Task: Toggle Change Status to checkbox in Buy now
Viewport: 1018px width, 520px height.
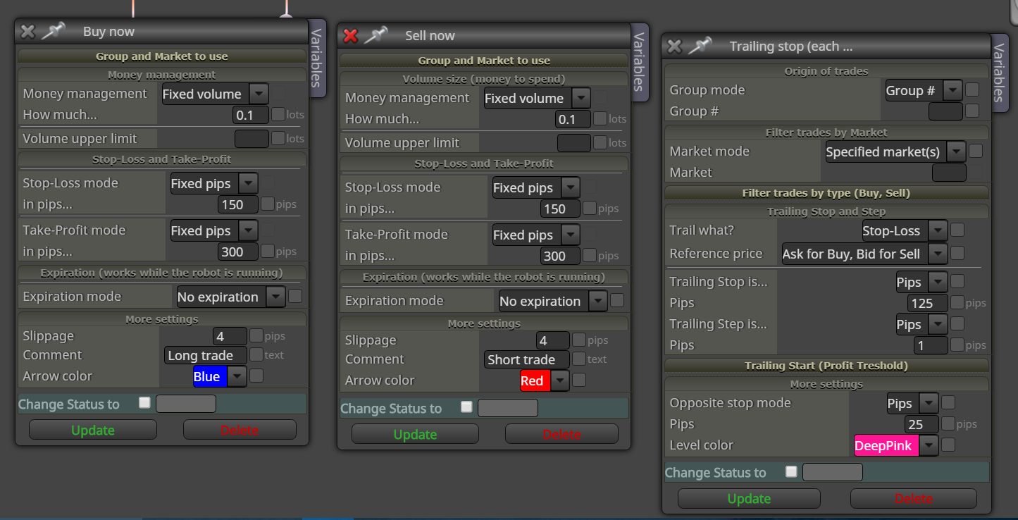Action: click(x=144, y=402)
